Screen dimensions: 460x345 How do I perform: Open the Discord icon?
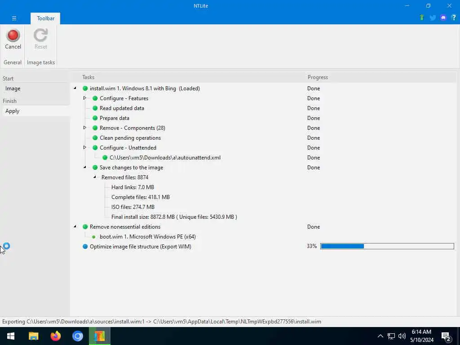443,18
